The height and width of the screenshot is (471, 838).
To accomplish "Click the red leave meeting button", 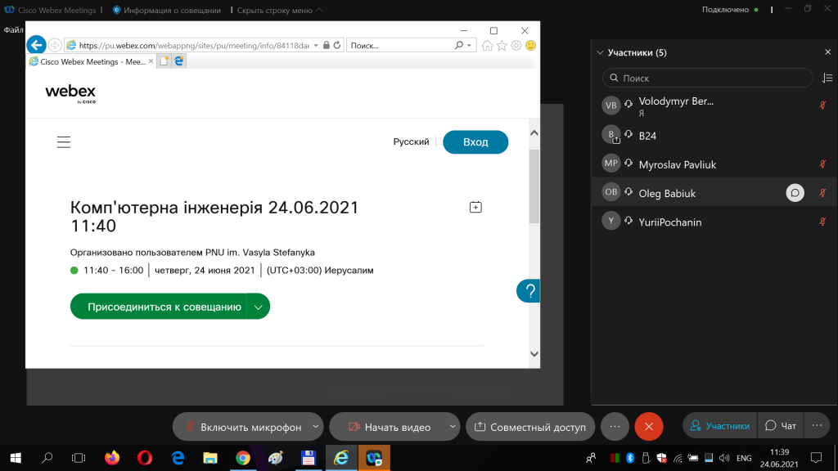I will [648, 427].
